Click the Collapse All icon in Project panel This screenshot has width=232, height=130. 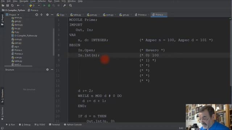tap(41, 15)
